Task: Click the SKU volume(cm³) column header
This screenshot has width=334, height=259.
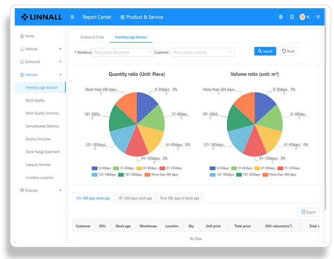Action: click(278, 226)
